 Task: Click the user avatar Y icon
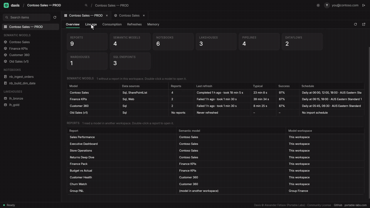click(x=327, y=5)
